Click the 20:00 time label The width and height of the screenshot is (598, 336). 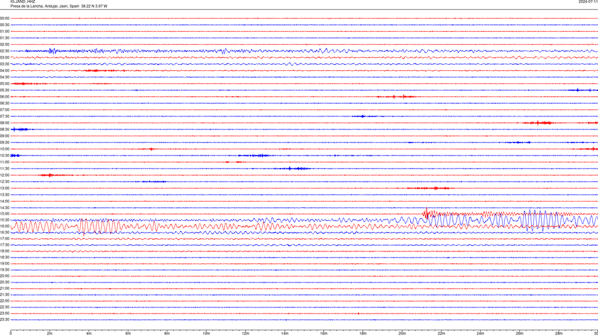pyautogui.click(x=4, y=276)
